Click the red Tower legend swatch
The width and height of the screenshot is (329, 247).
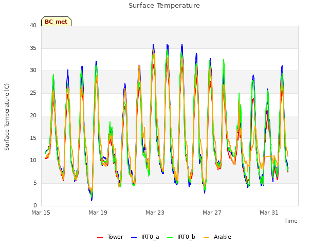click(100, 238)
